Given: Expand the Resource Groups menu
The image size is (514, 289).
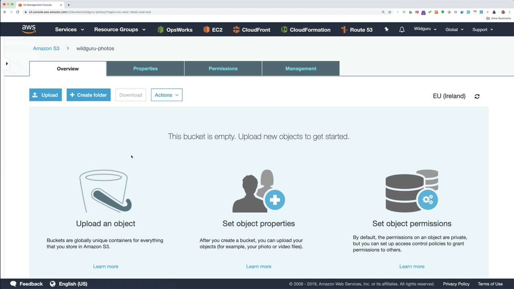Looking at the screenshot, I should point(120,30).
